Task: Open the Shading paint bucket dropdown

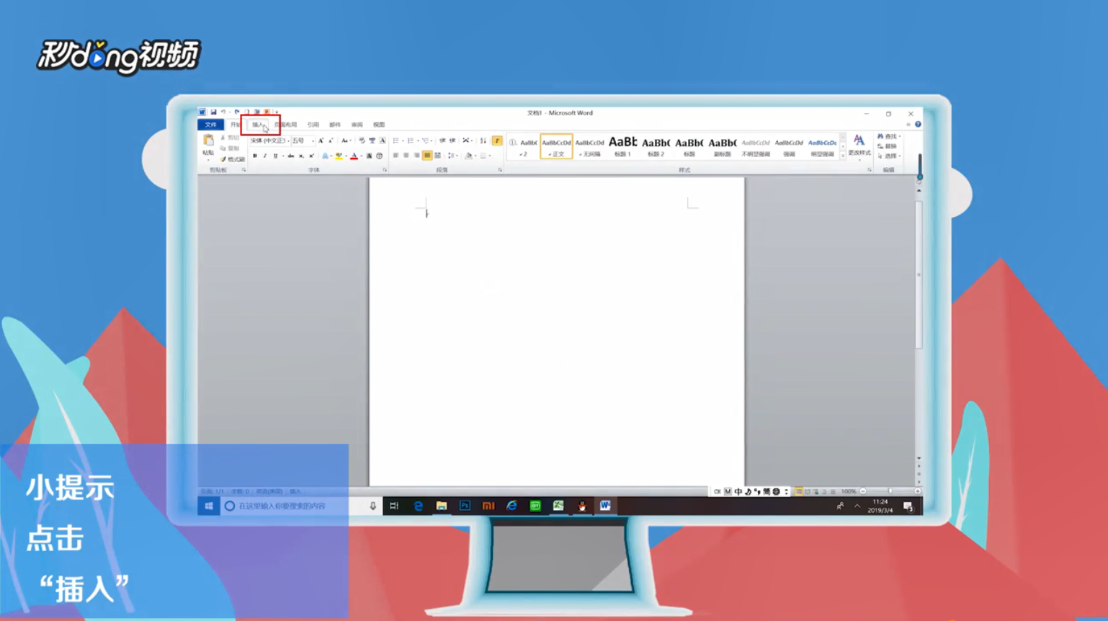Action: [469, 156]
